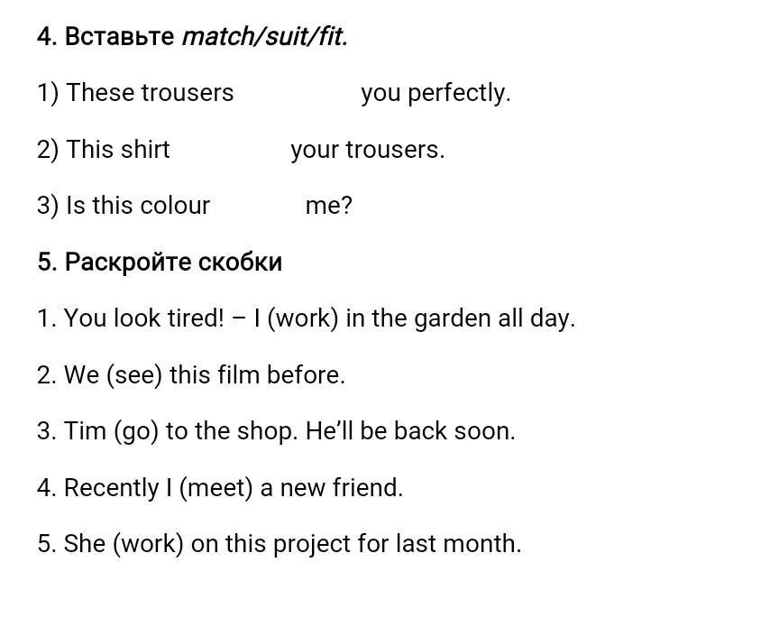Click the italic text 'match/suit/fit.'
This screenshot has width=779, height=618.
265,37
